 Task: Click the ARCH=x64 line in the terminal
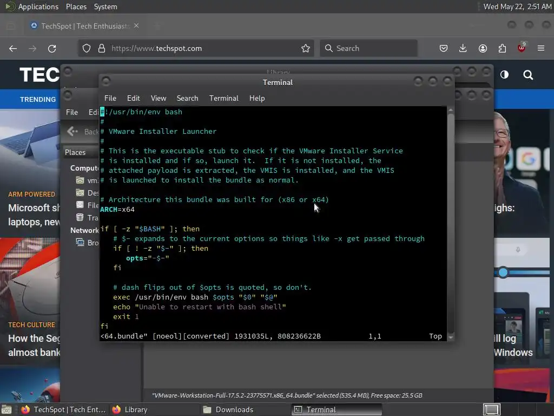tap(117, 210)
